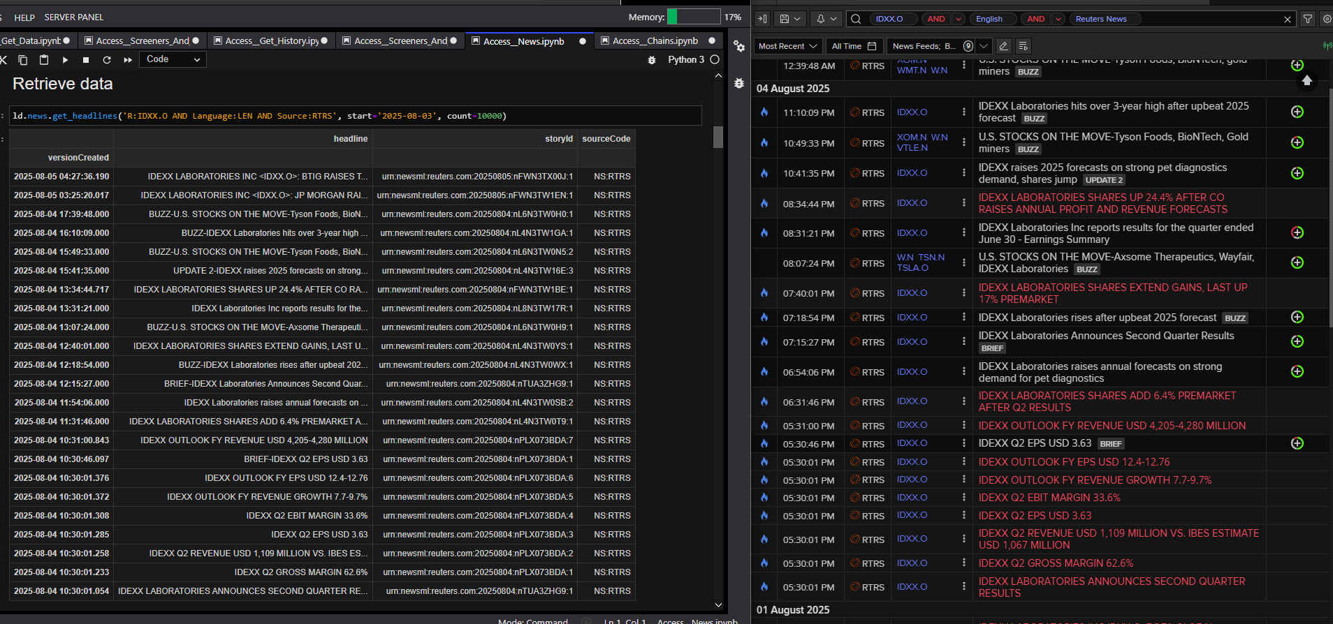The image size is (1333, 624).
Task: Open the news filter funnel
Action: point(1308,19)
